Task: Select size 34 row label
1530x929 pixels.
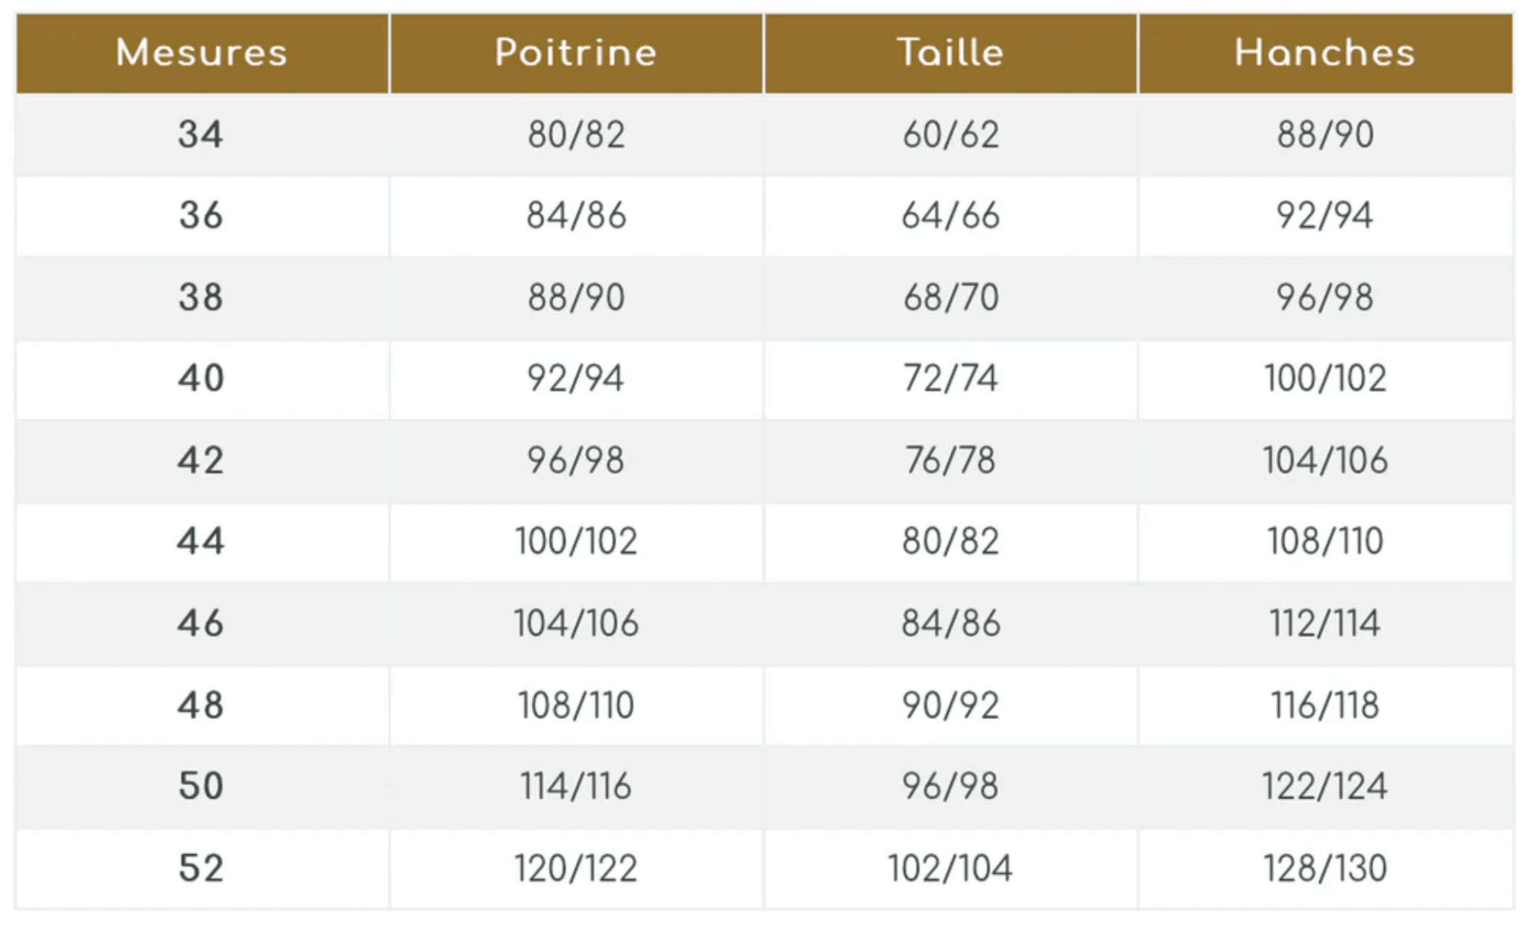Action: click(x=201, y=135)
